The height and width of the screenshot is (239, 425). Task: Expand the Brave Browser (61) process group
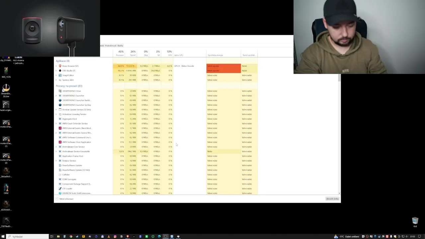[56, 66]
